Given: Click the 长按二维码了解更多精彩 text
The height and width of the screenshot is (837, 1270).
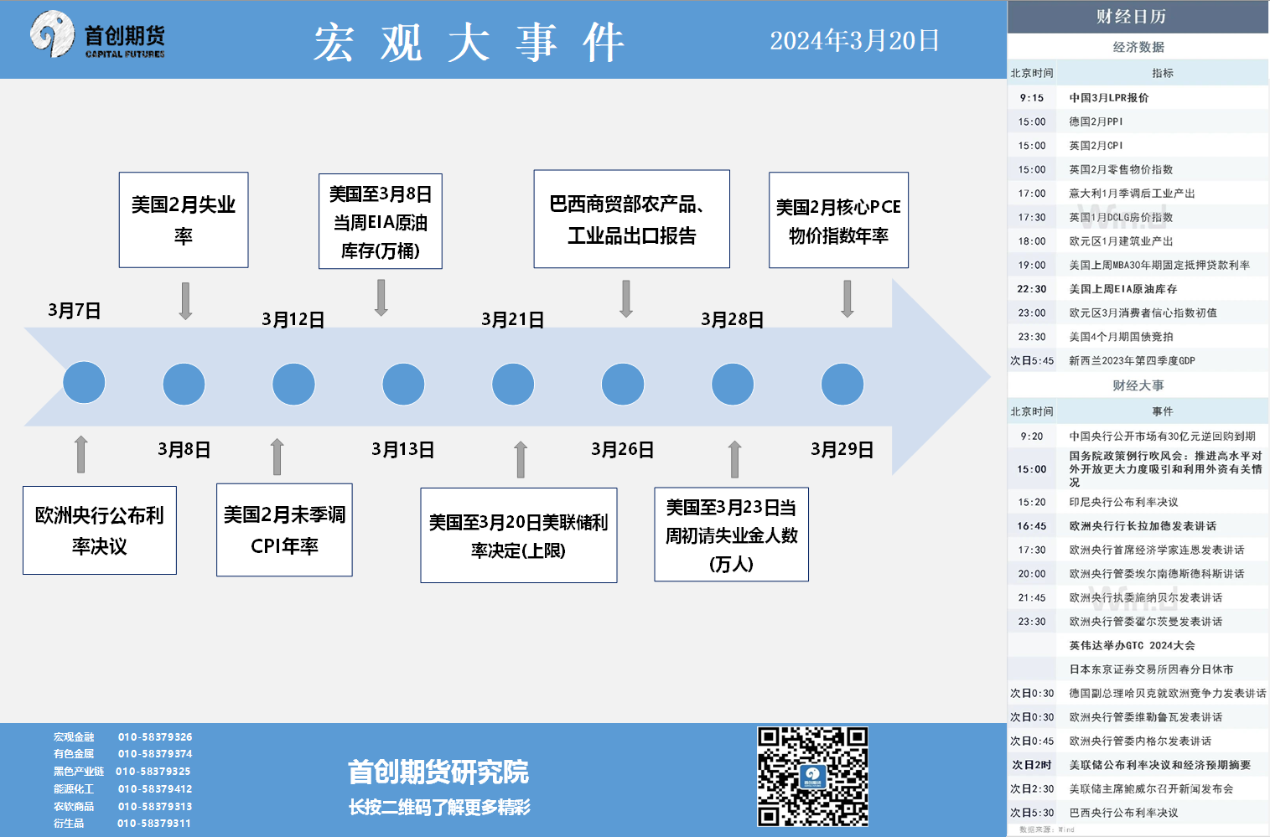Looking at the screenshot, I should [439, 808].
